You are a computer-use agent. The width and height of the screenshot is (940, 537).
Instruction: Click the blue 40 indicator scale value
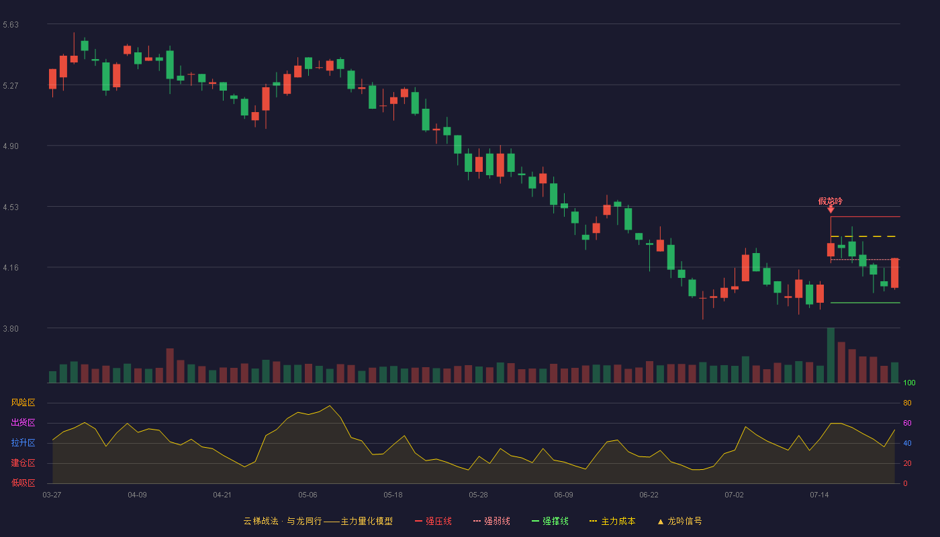[x=907, y=444]
